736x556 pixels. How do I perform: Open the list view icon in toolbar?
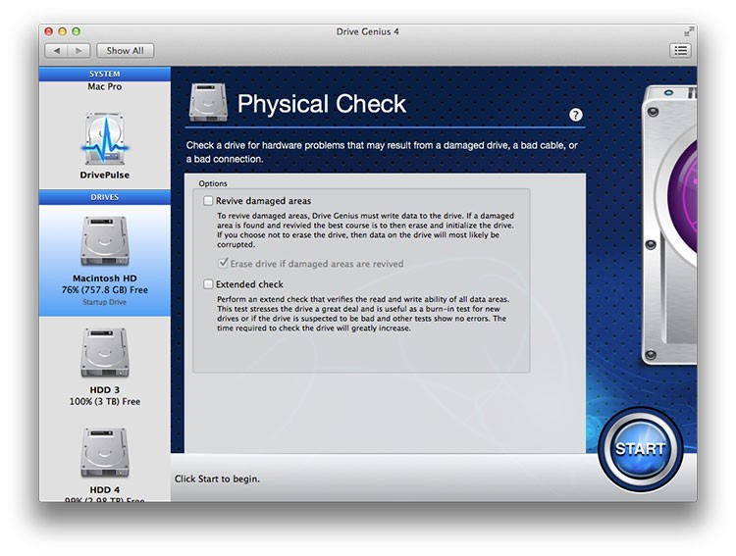point(681,51)
